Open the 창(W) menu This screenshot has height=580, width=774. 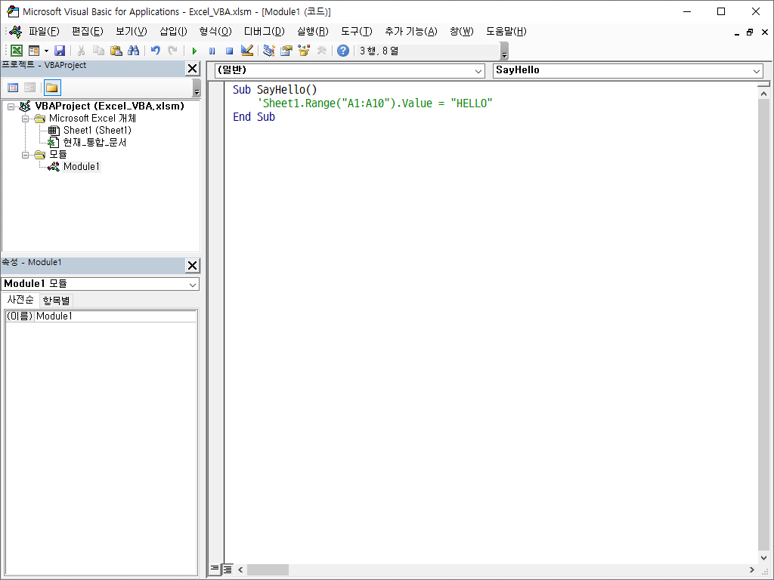point(462,32)
